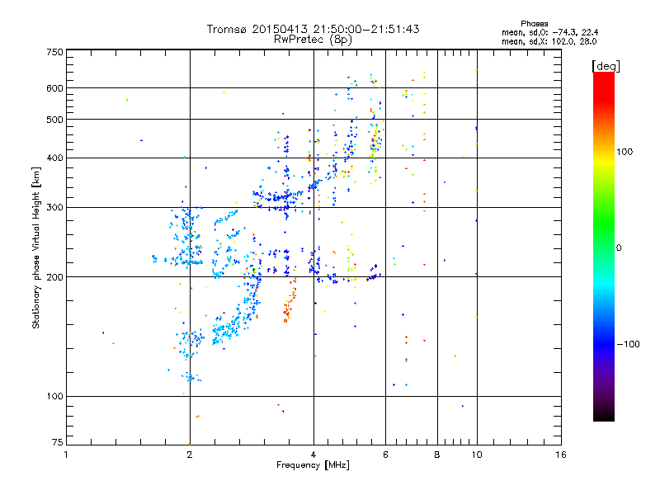Click the orange-red echo trace near 3.5 MHz
This screenshot has height=495, width=660.
(290, 301)
